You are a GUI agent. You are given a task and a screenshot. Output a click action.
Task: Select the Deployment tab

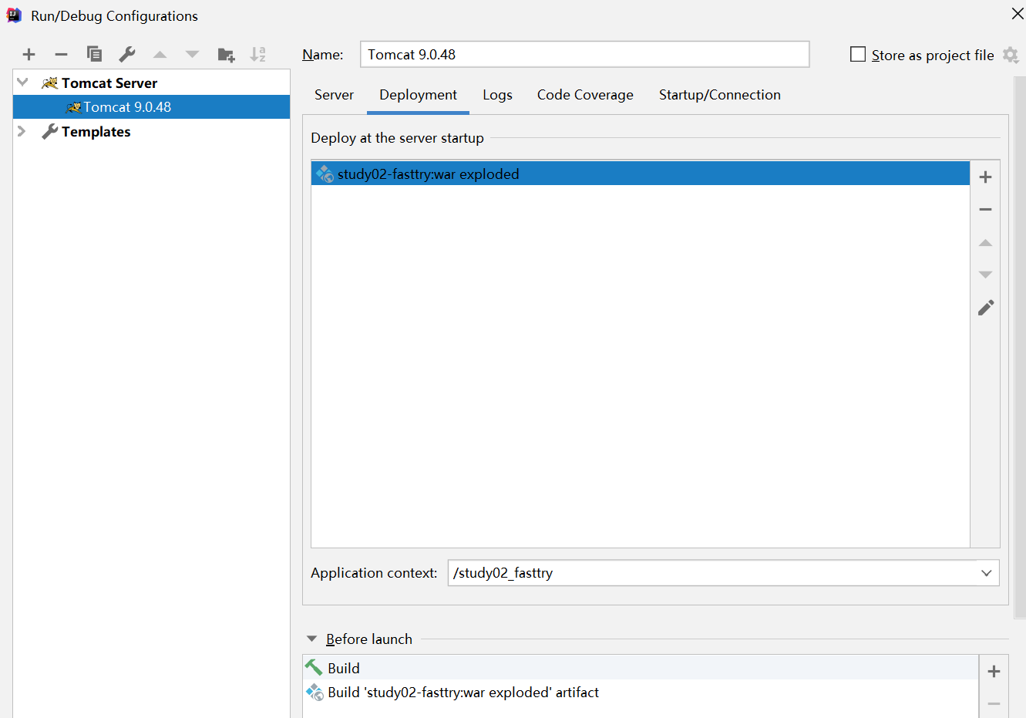[x=418, y=95]
